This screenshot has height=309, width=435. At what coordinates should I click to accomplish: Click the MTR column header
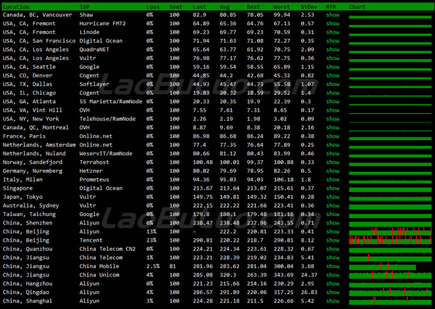click(331, 7)
